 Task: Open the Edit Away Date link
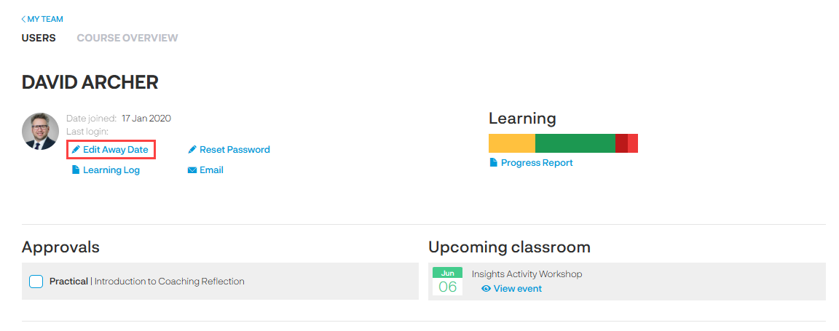click(x=115, y=150)
